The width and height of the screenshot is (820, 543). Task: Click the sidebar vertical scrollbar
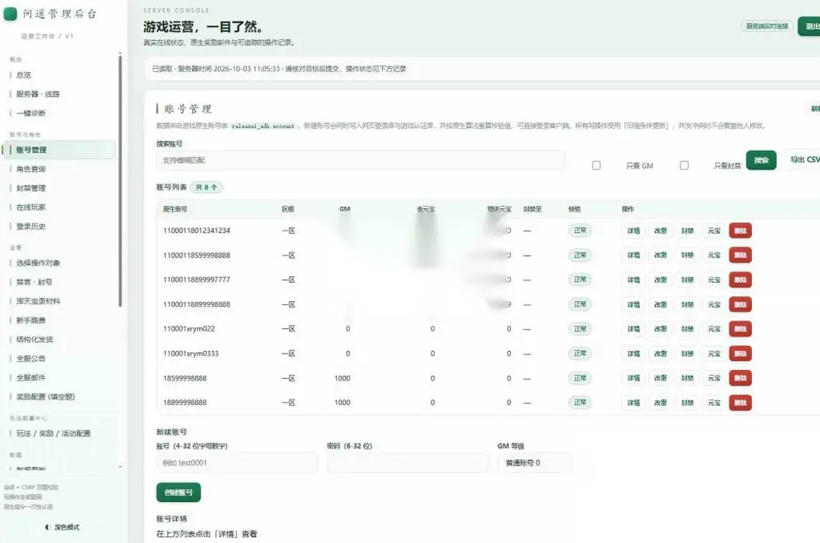coord(121,180)
